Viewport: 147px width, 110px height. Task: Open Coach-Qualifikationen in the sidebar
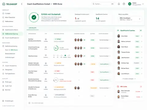click(x=11, y=38)
